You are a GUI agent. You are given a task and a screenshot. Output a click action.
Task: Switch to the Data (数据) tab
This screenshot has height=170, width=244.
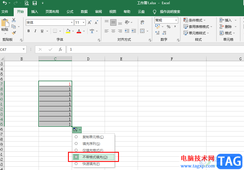[84, 12]
